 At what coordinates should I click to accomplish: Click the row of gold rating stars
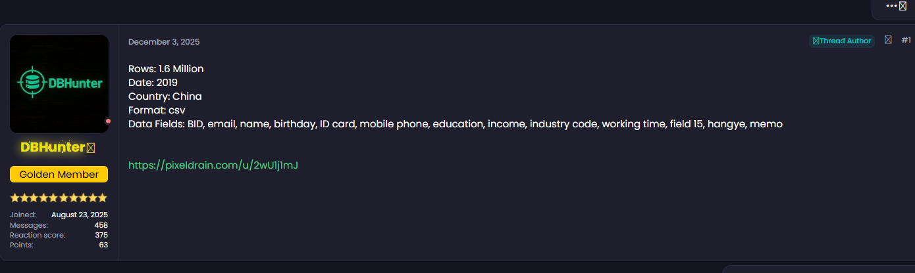[x=59, y=198]
